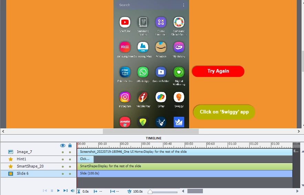304x195 pixels.
Task: Toggle show/hide all items eye icon
Action: pos(63,146)
